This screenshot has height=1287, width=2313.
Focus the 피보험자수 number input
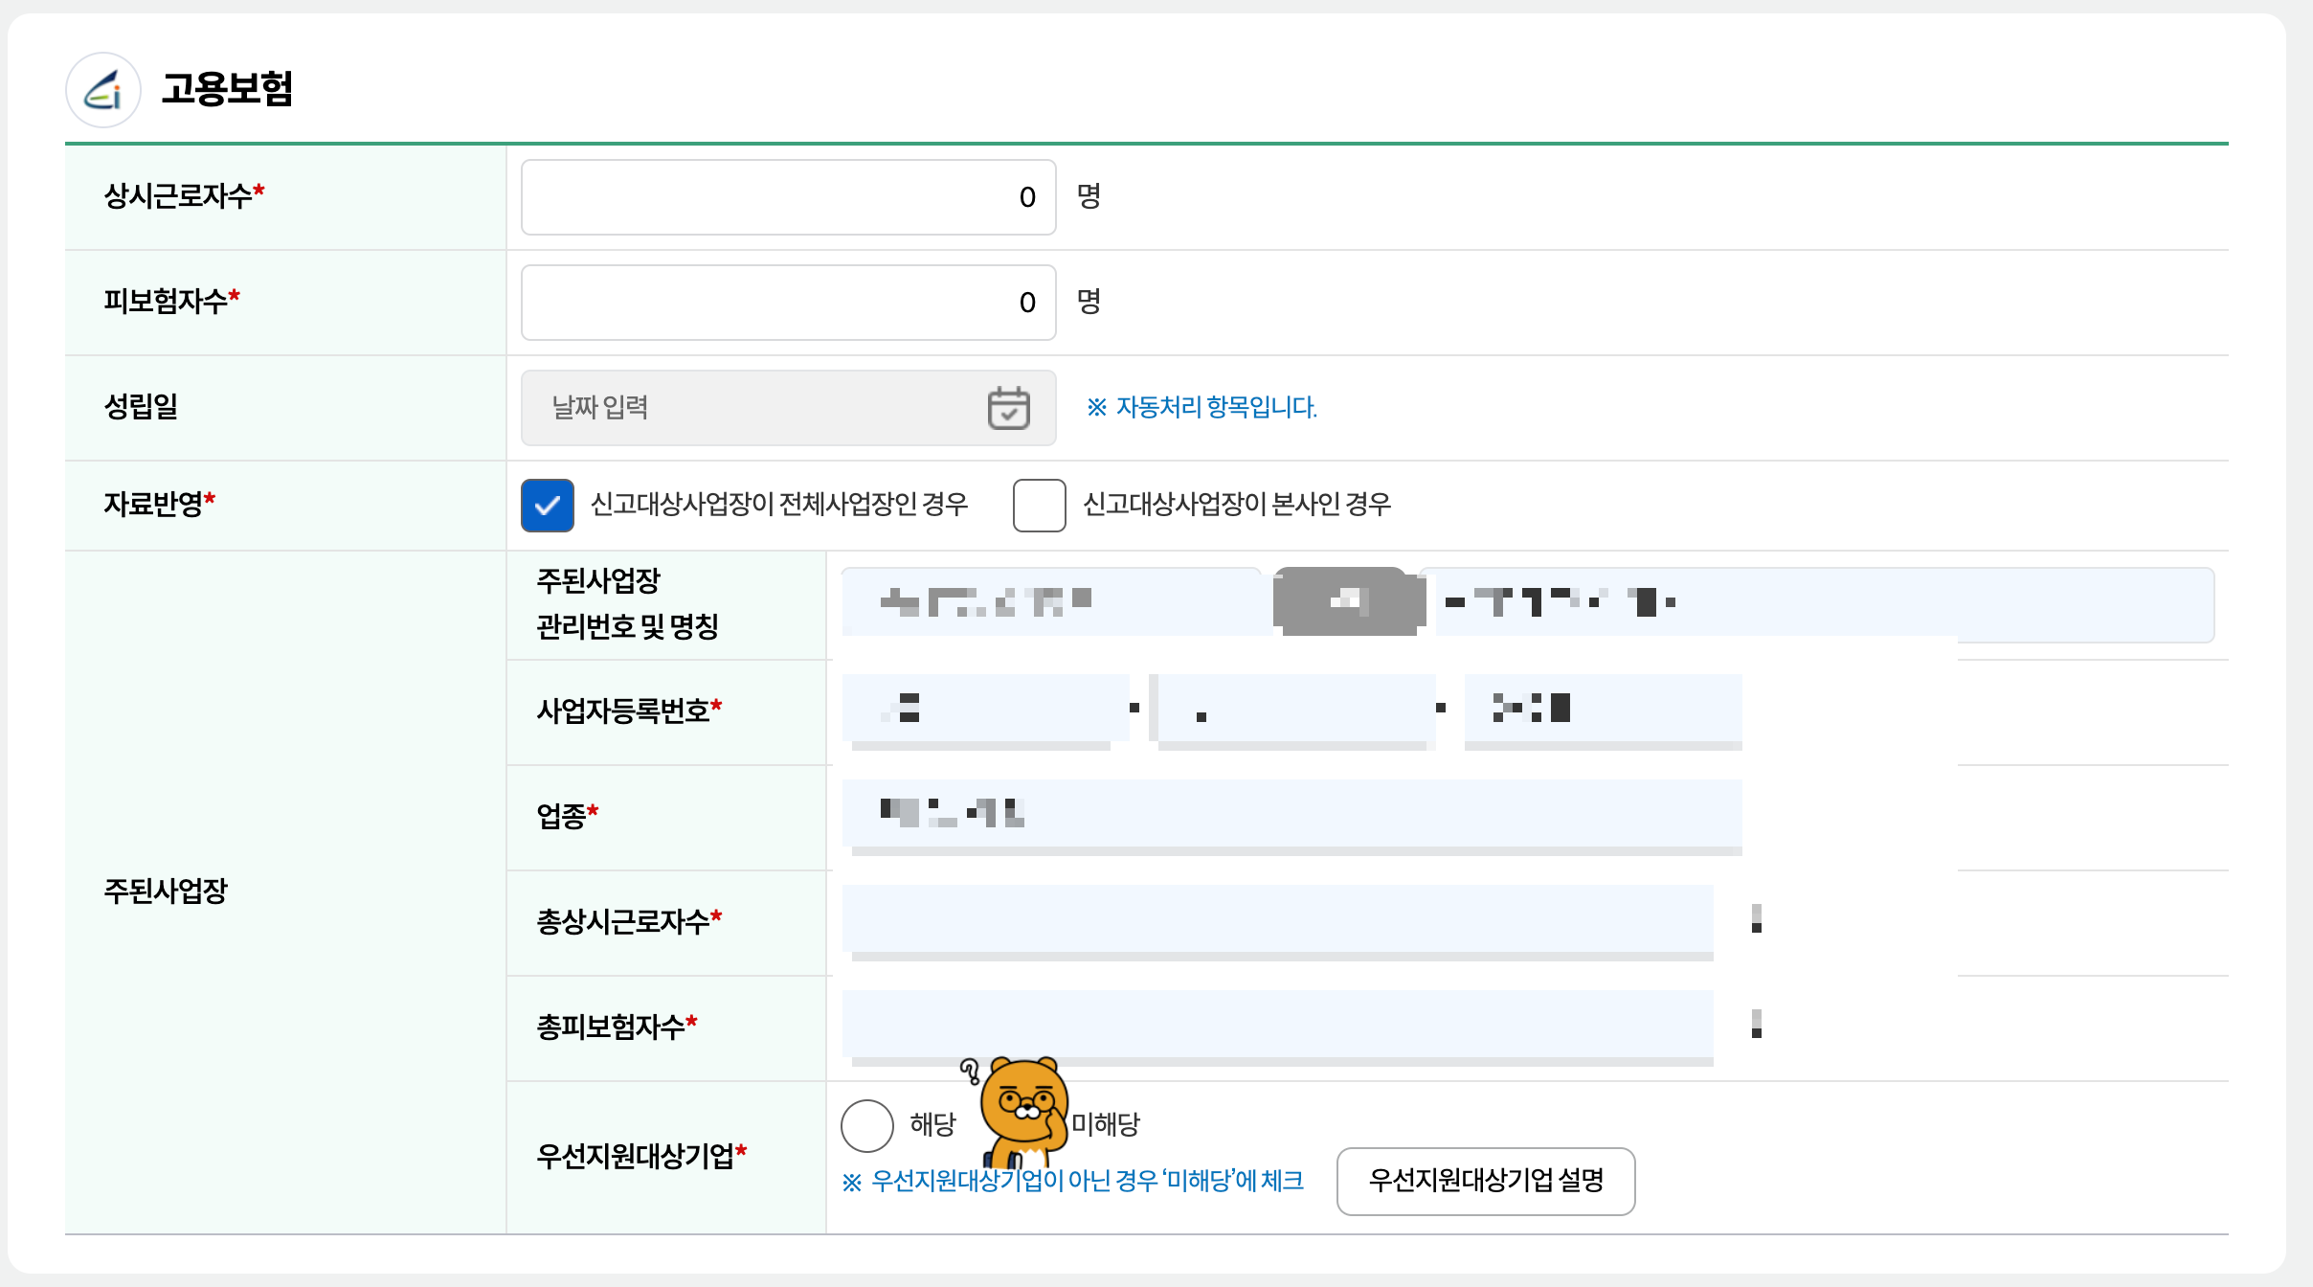[787, 303]
